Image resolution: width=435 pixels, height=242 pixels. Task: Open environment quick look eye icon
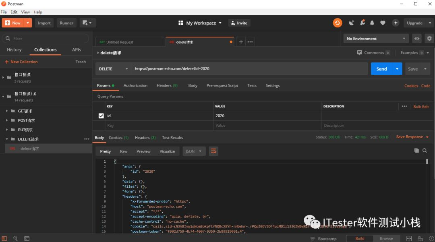click(417, 39)
